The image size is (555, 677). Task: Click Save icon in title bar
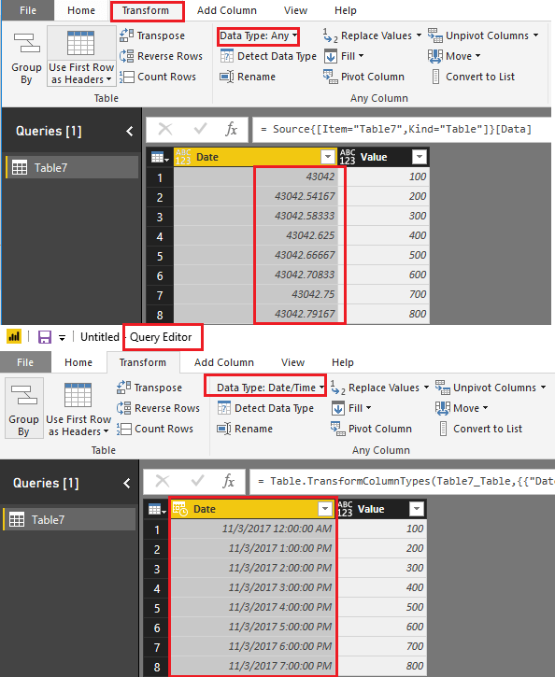click(45, 337)
